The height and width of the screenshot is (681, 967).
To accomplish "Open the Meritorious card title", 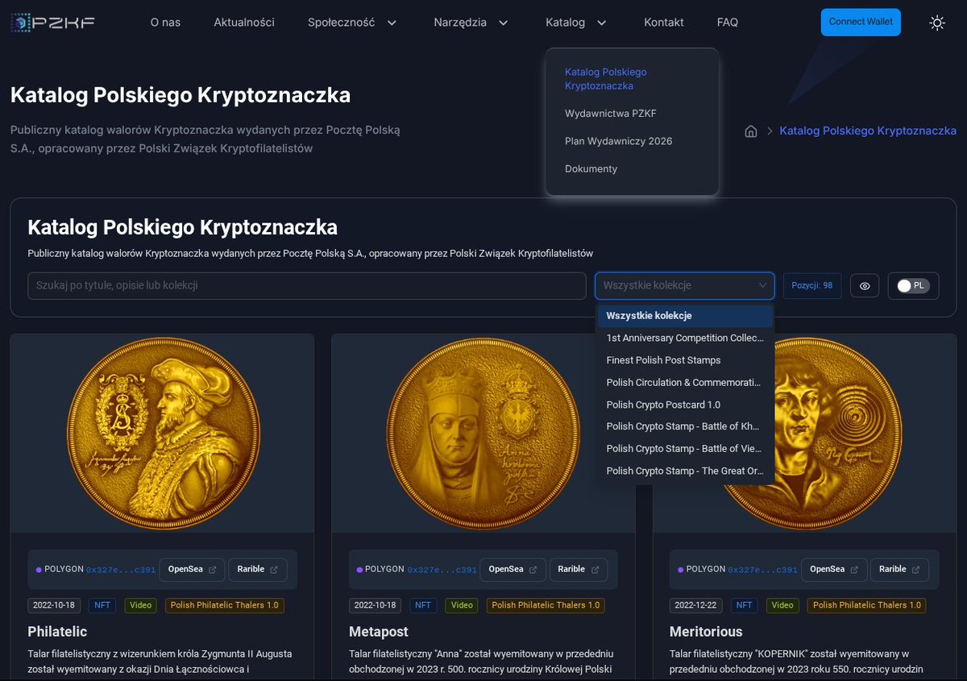I will point(706,632).
